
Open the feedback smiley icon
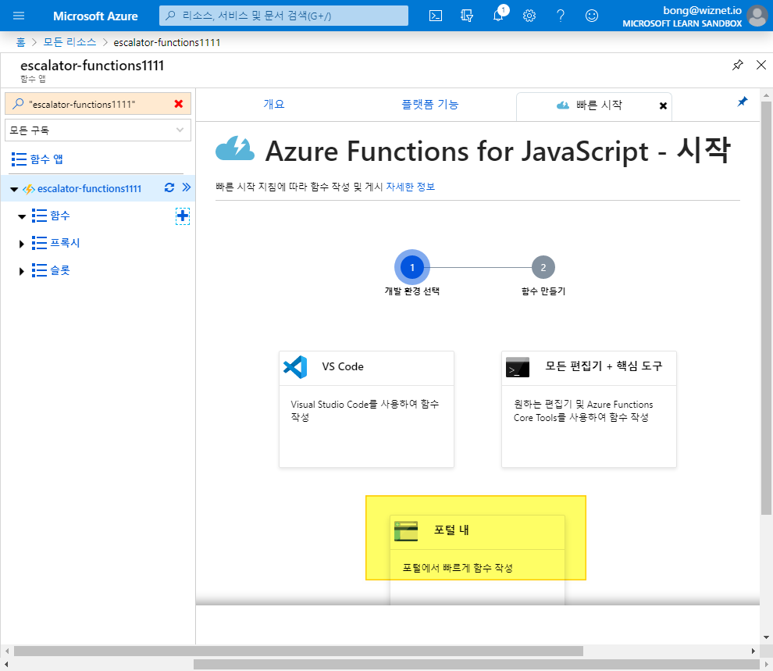click(592, 16)
